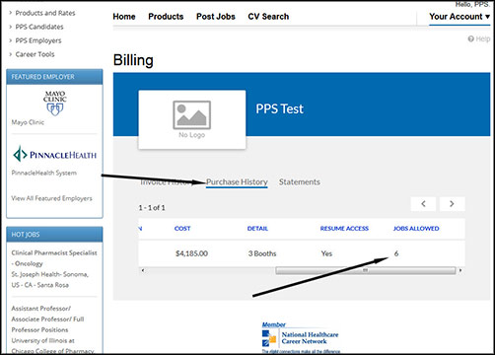This screenshot has width=495, height=355.
Task: Go to next page of results
Action: coord(453,204)
